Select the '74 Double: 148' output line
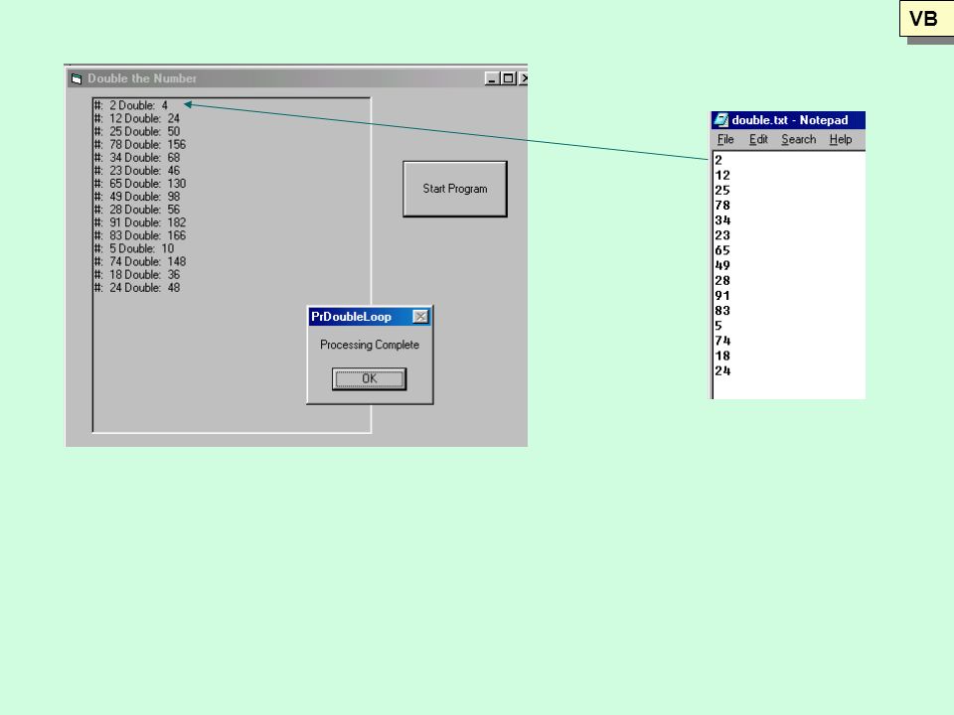954x715 pixels. [x=140, y=261]
